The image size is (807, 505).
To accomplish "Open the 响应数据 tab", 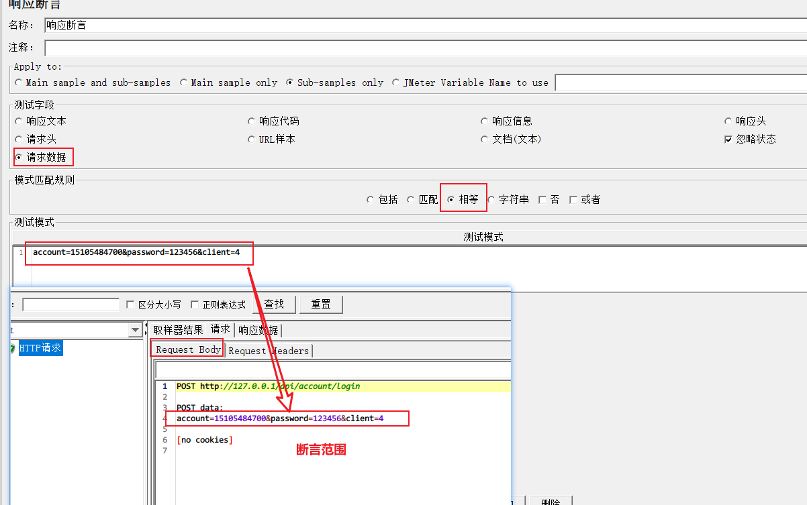I will coord(258,330).
